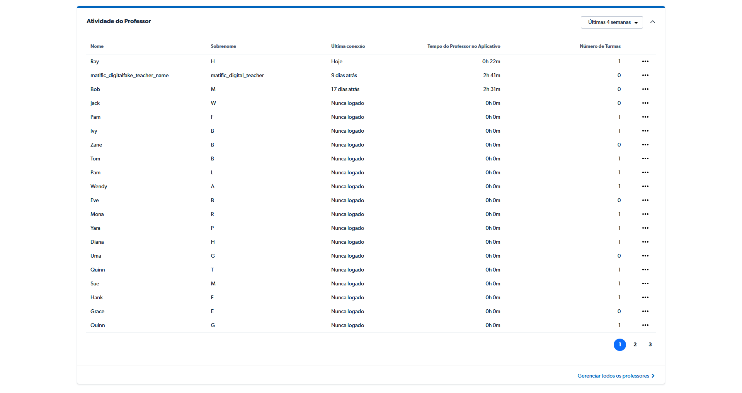Viewport: 742px width, 393px height.
Task: Open the more-actions menu for Wendy A
Action: pyautogui.click(x=645, y=186)
